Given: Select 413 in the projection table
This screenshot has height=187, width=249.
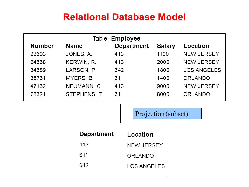Looking at the screenshot, I should click(84, 145).
